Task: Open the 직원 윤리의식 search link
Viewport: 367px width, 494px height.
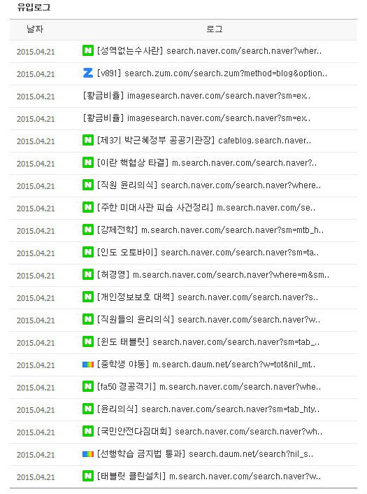Action: coord(209,185)
